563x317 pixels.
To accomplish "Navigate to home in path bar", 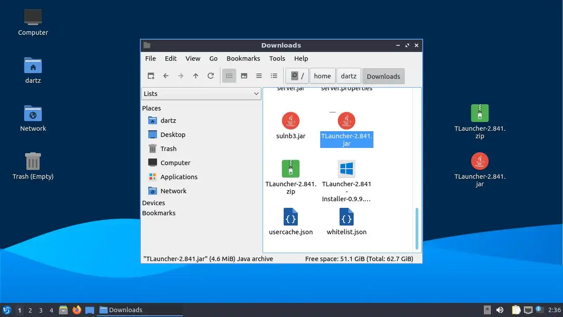I will tap(322, 76).
